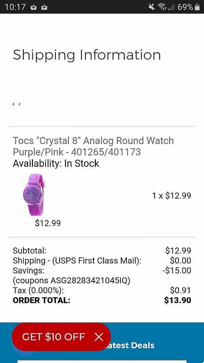Tap the battery icon in status bar
This screenshot has height=363, width=204.
[197, 7]
